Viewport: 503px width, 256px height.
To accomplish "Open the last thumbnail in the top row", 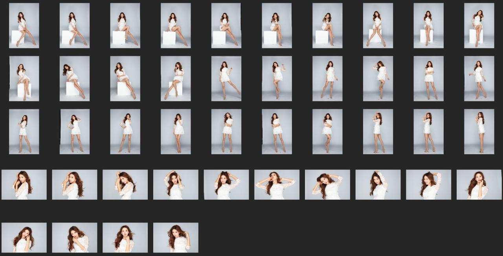I will click(x=479, y=26).
